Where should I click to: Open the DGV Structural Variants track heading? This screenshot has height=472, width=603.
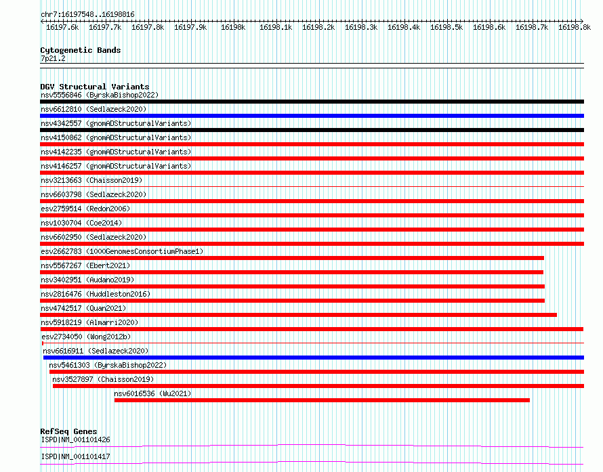(x=95, y=87)
